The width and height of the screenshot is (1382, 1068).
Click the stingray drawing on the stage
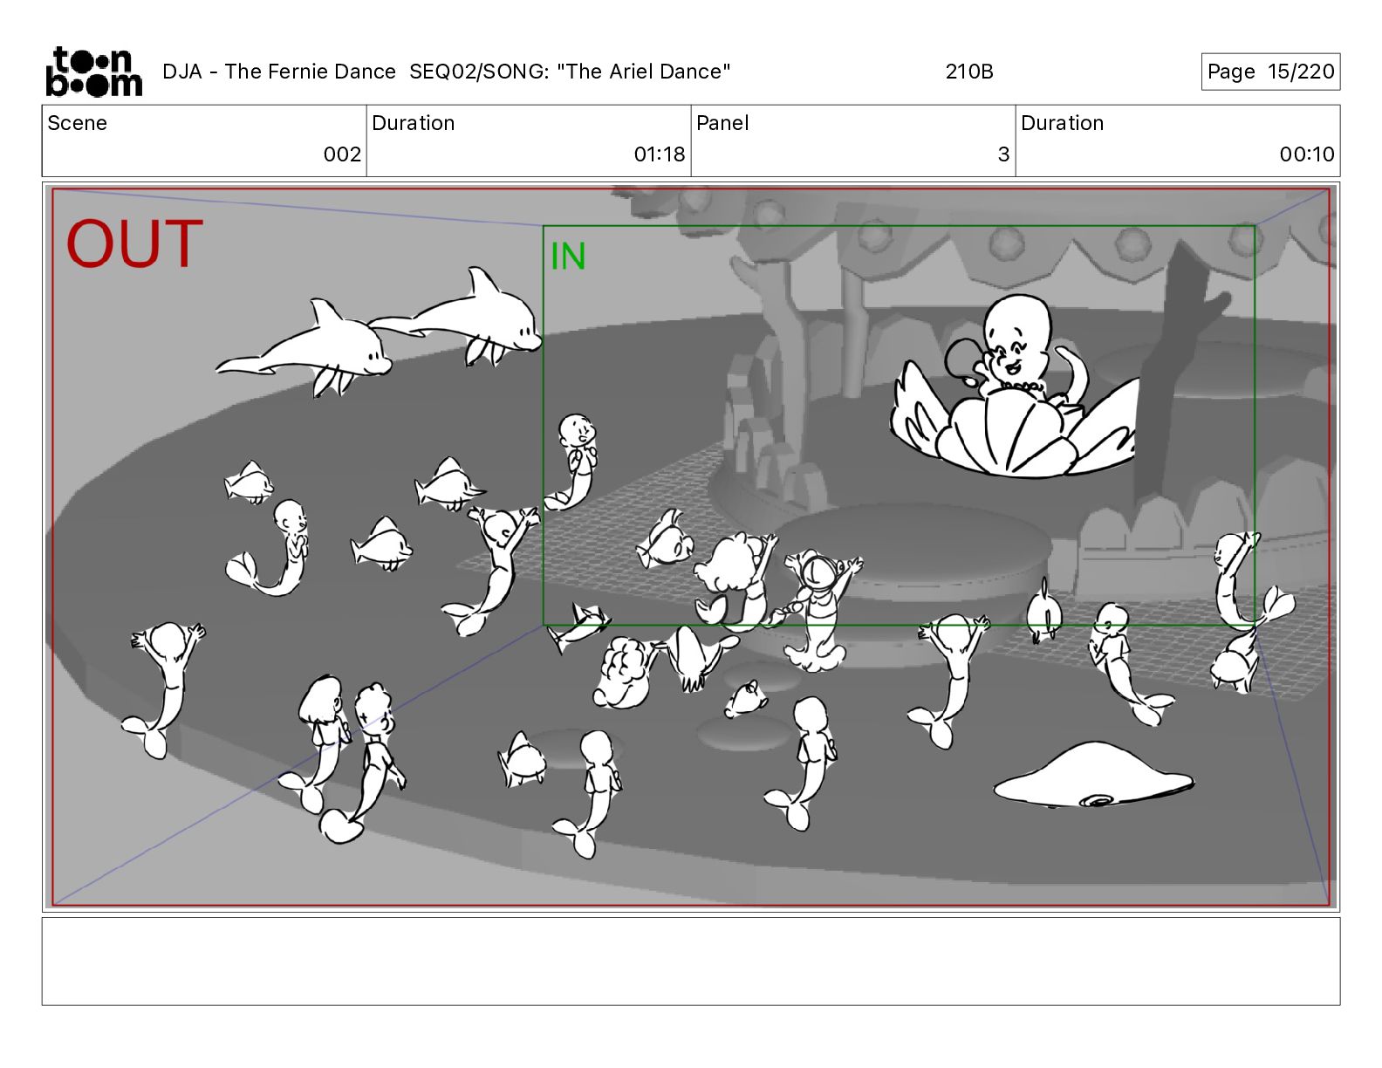tap(1093, 776)
